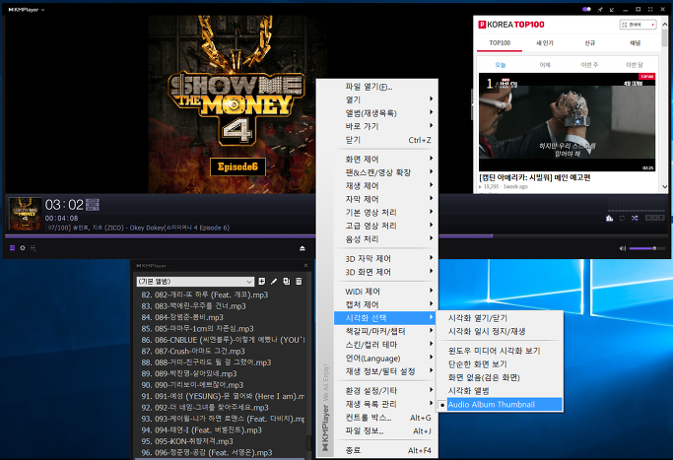Switch to the 새 인기 tab
Screen dimensions: 673x460
545,43
